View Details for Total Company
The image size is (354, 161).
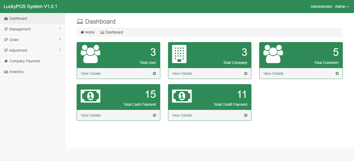(x=182, y=73)
